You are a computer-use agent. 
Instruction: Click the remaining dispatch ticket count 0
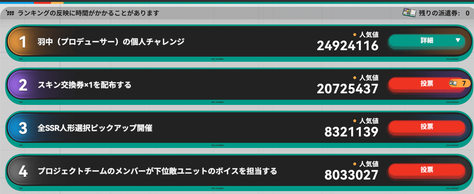click(x=467, y=13)
